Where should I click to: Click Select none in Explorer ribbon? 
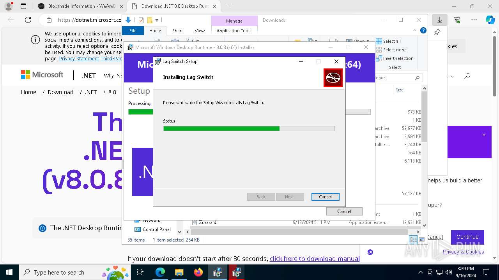click(x=391, y=50)
